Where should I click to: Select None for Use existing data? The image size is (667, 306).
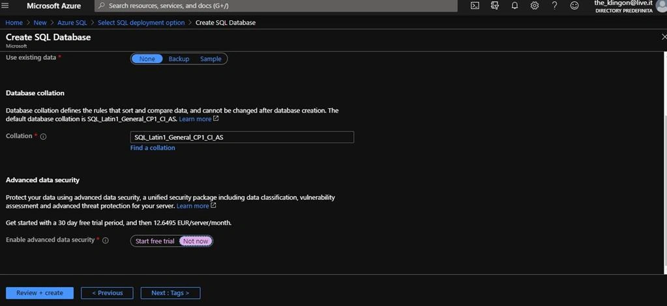pyautogui.click(x=147, y=59)
